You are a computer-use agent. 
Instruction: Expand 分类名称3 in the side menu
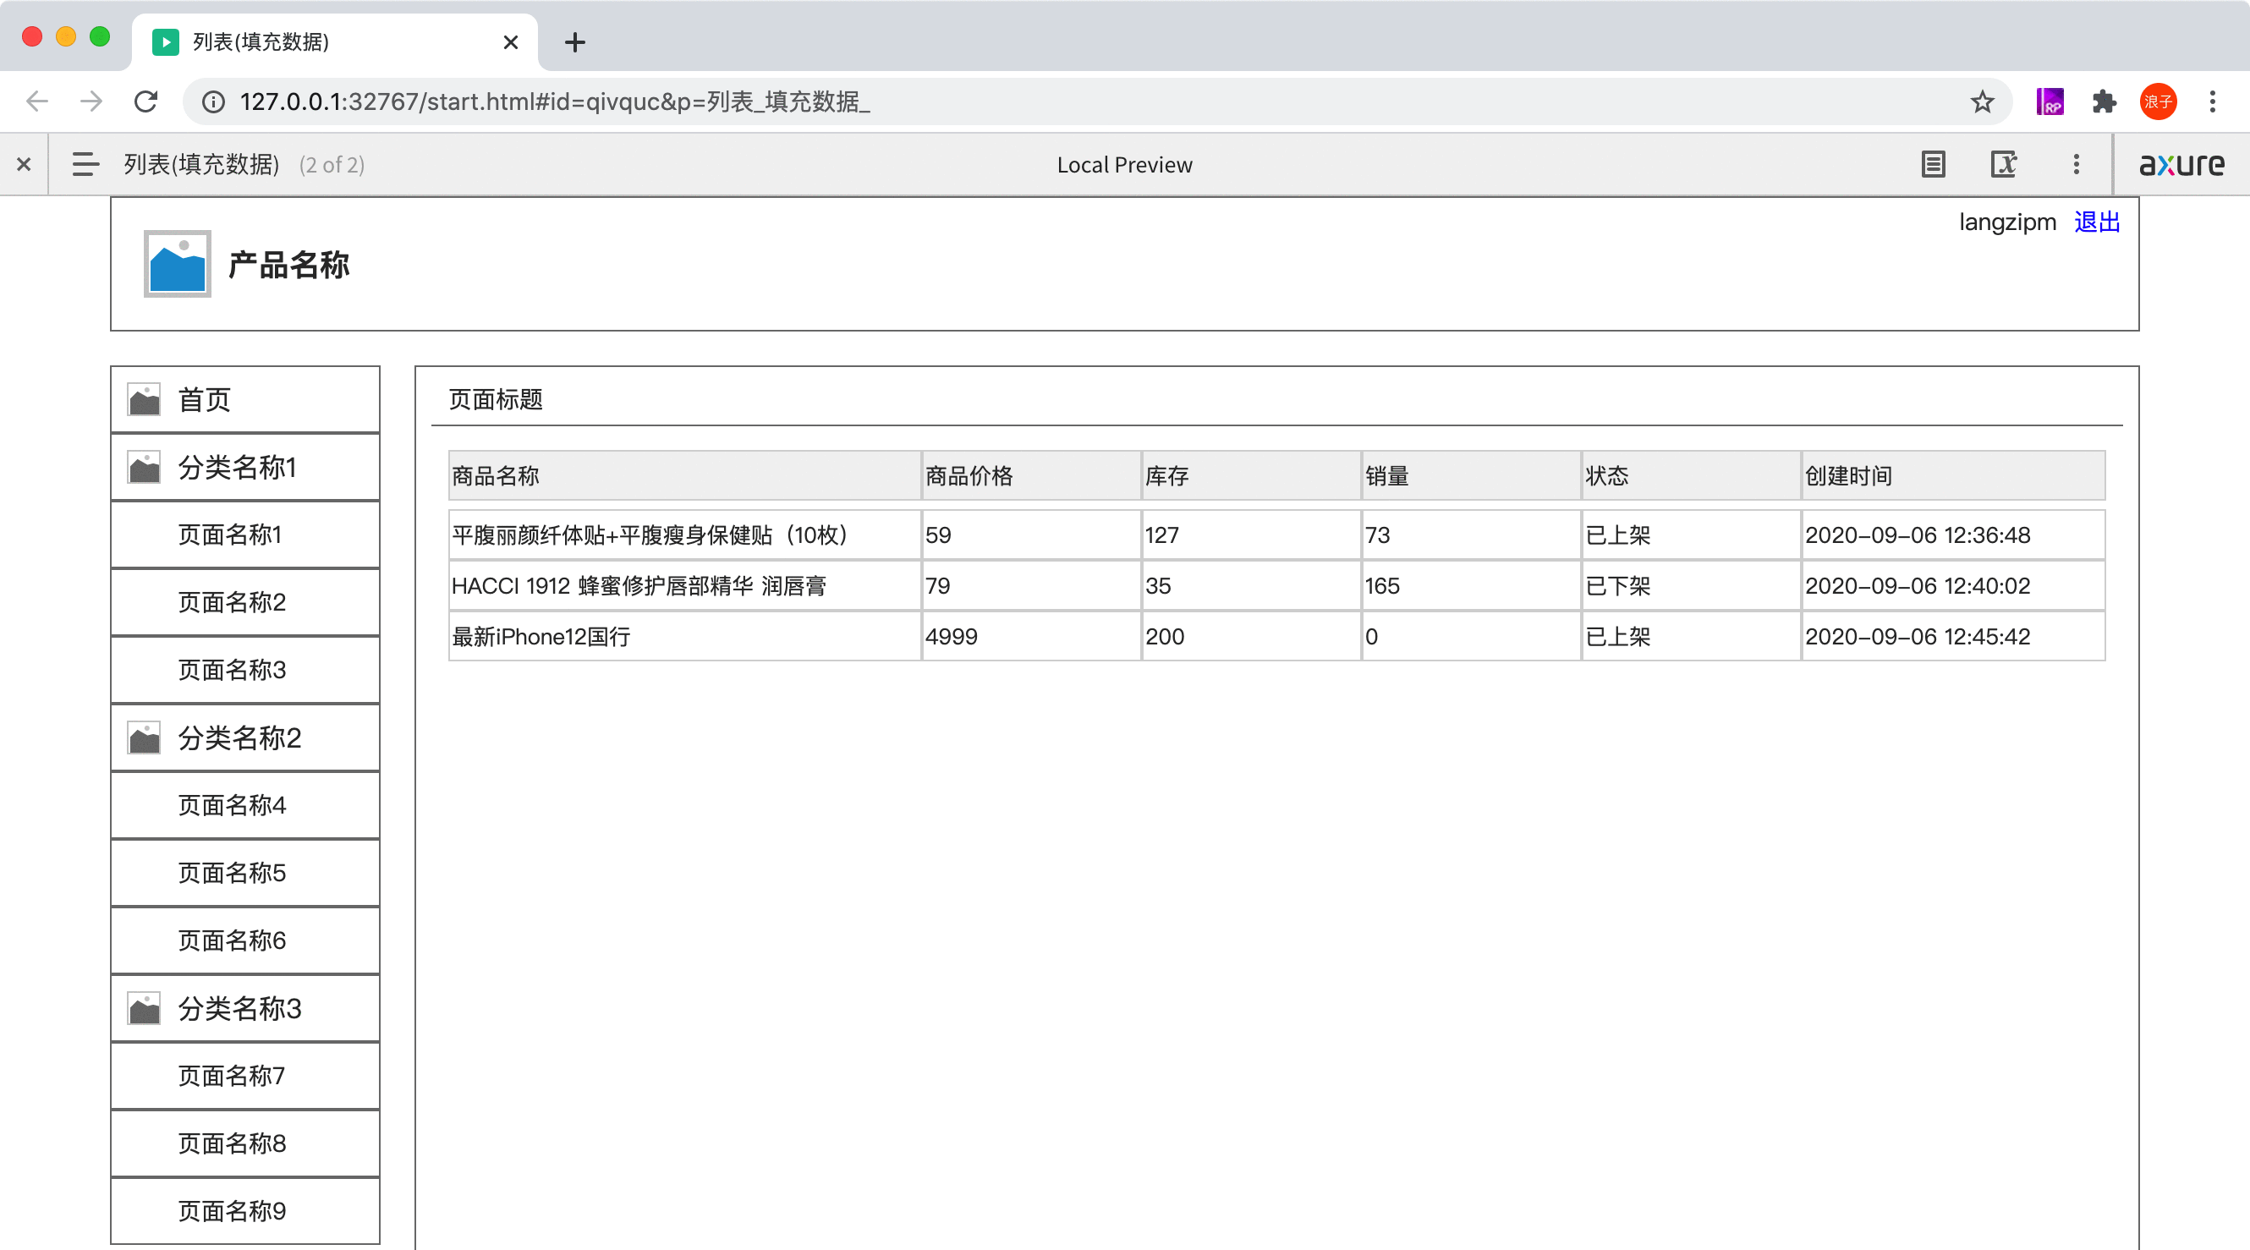click(245, 1009)
